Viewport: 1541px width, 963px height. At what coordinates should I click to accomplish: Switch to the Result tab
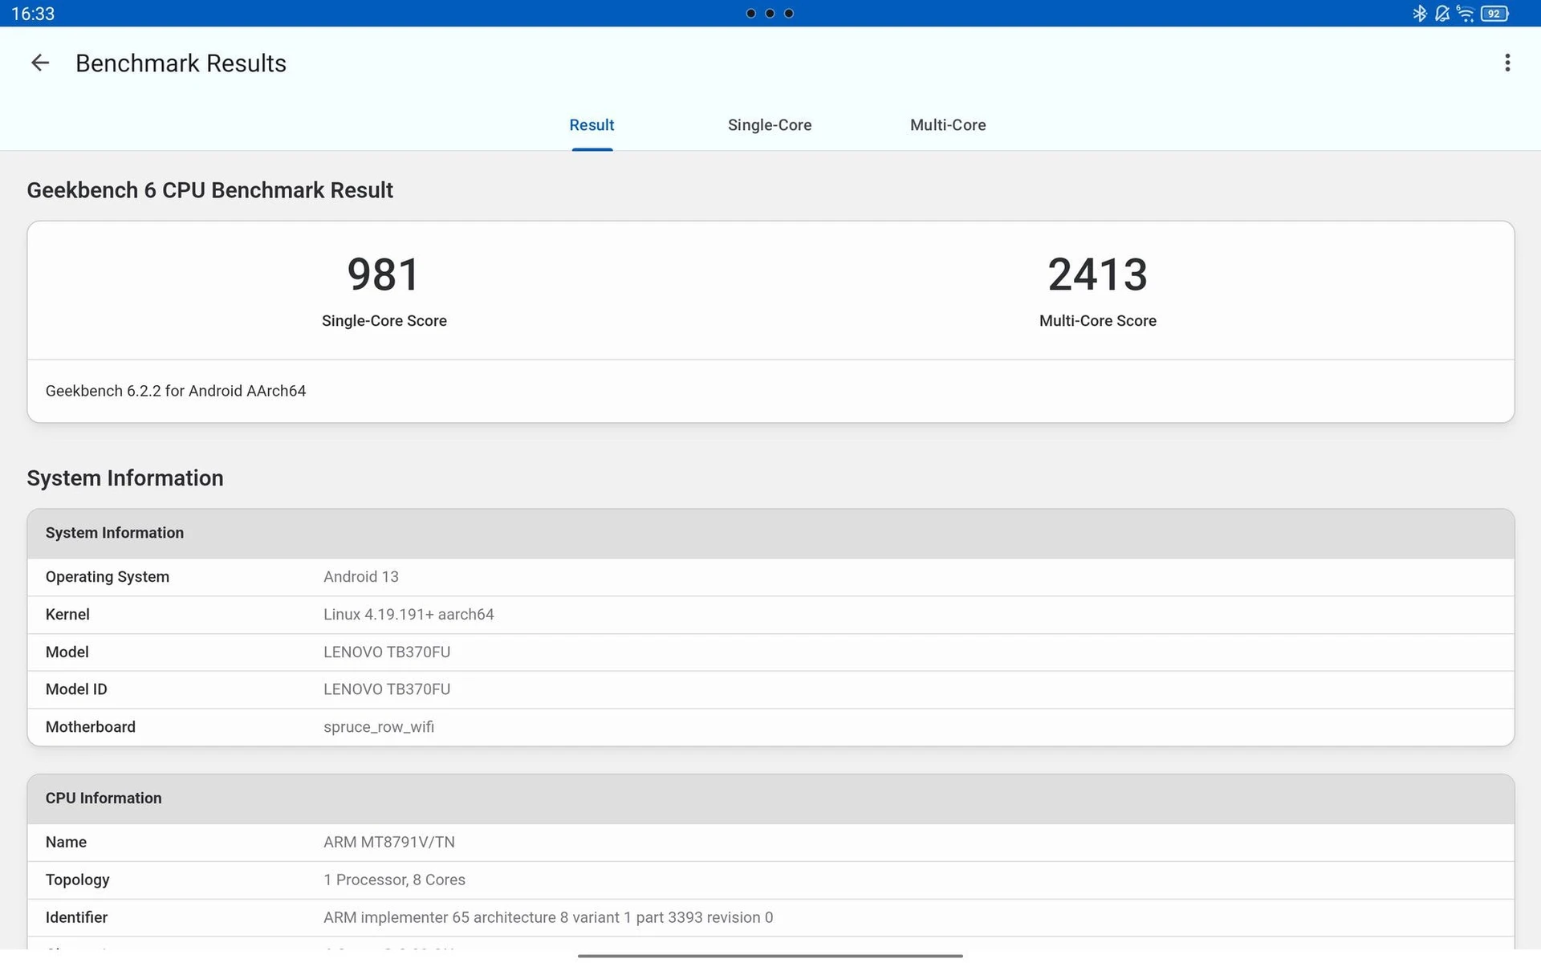click(592, 125)
